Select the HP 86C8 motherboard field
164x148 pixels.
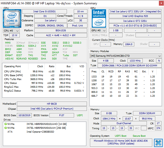coord(52,104)
